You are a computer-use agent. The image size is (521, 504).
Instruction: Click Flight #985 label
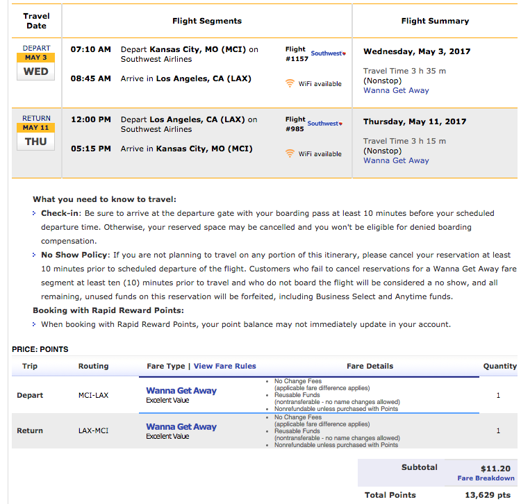tap(295, 124)
